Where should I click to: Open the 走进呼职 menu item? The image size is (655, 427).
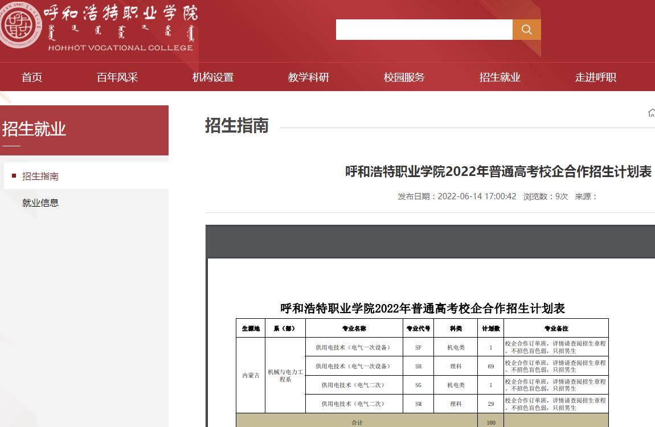pyautogui.click(x=596, y=77)
